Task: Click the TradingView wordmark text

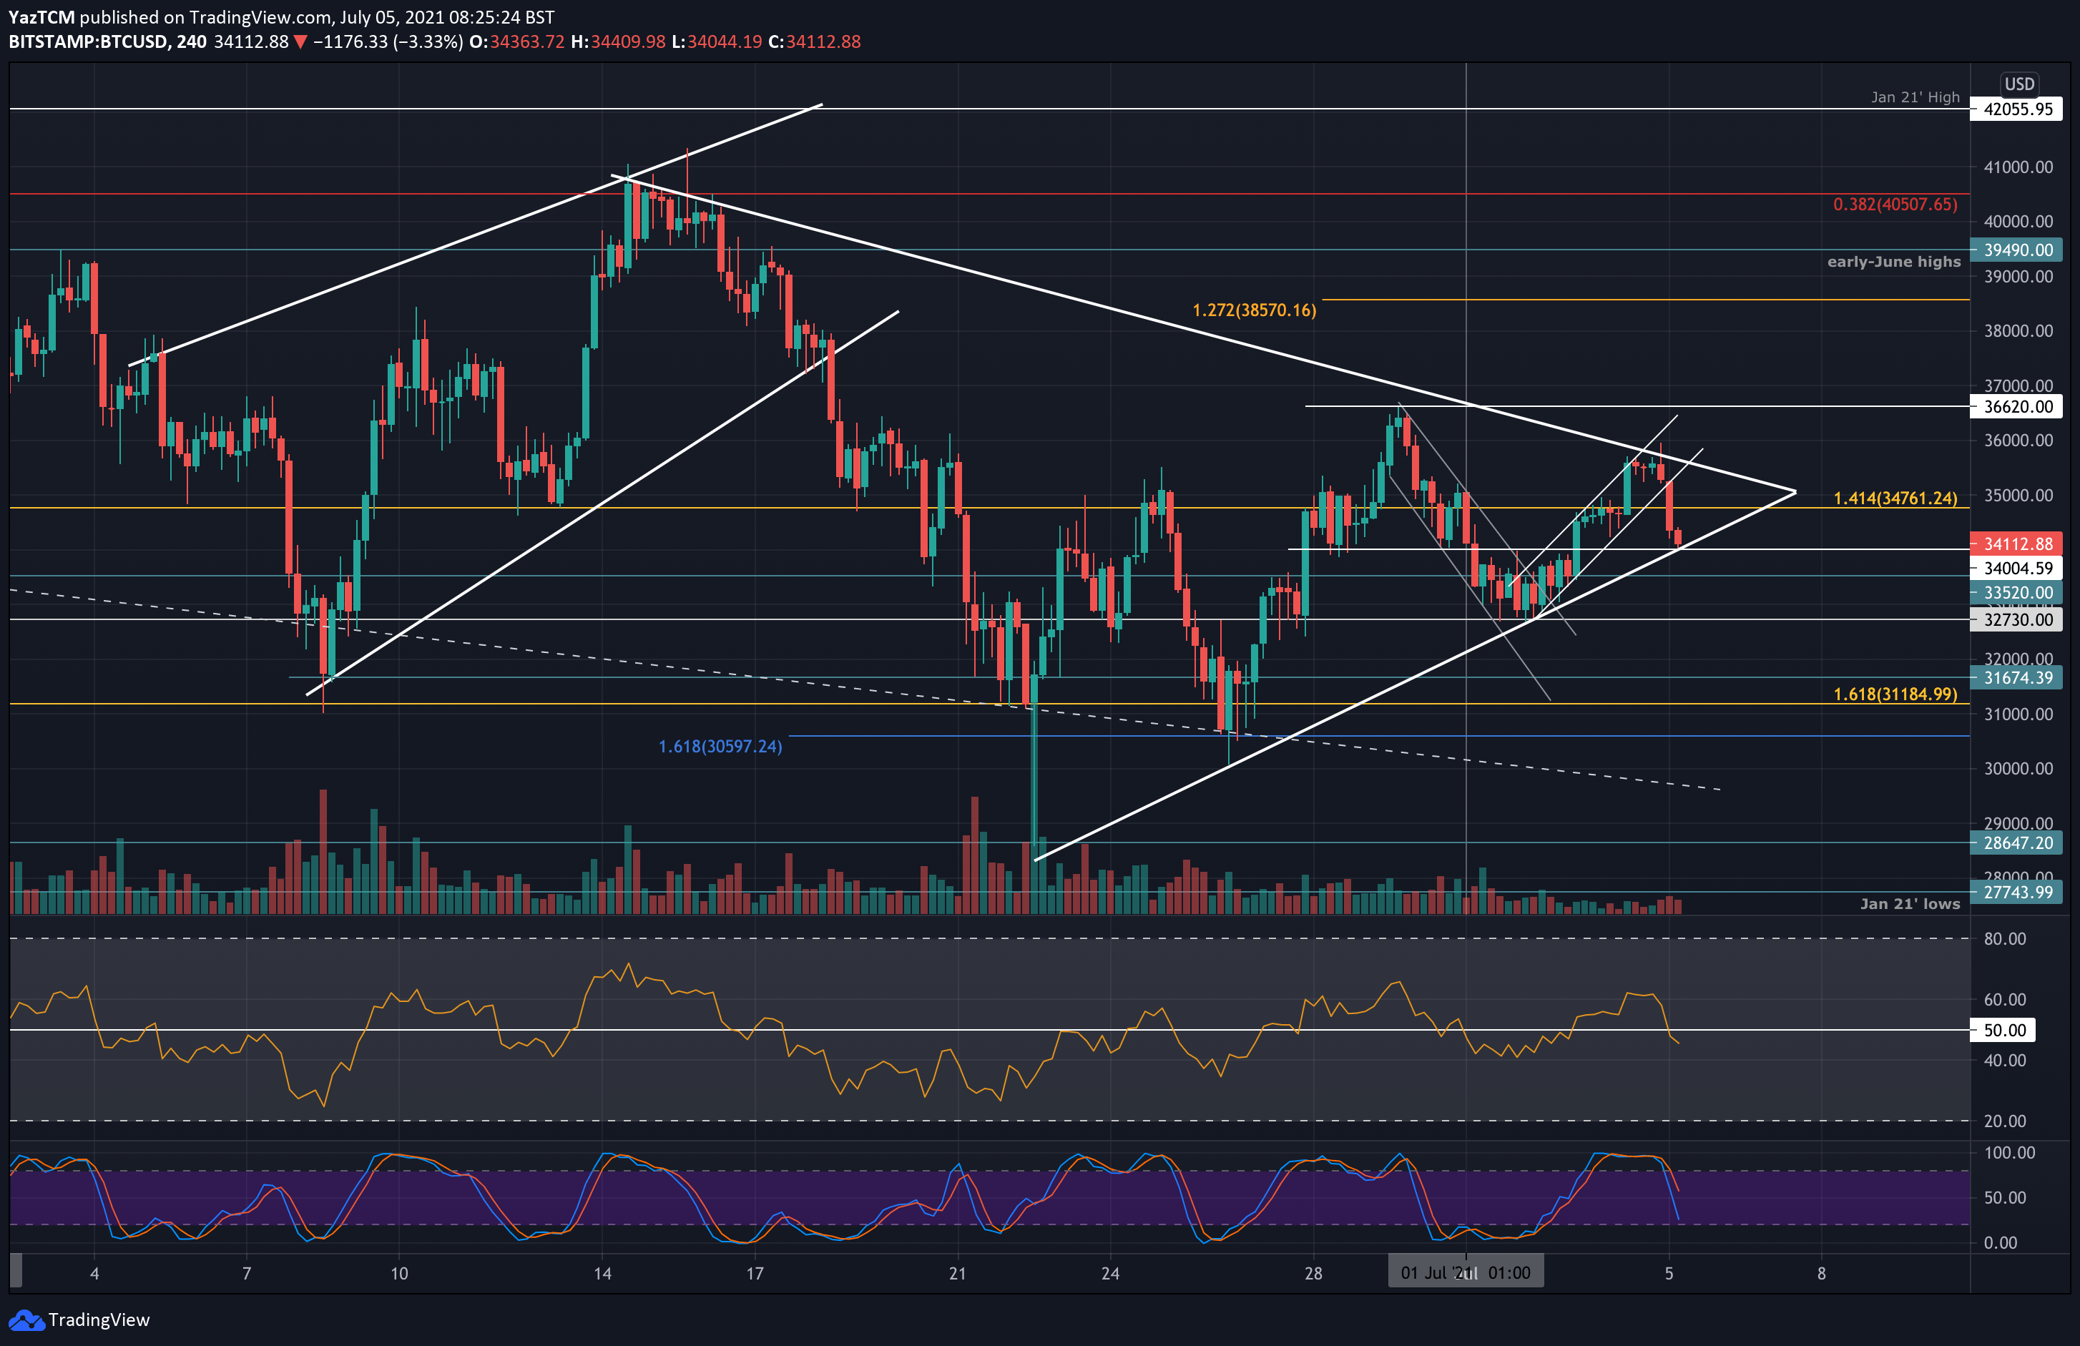Action: click(99, 1320)
